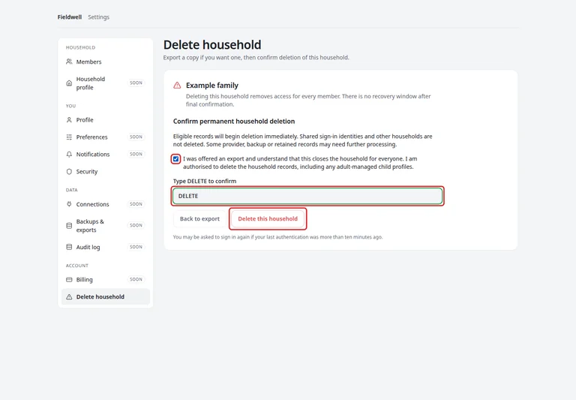Screen dimensions: 576x400
Task: Click the Notifications bell icon
Action: tap(69, 155)
